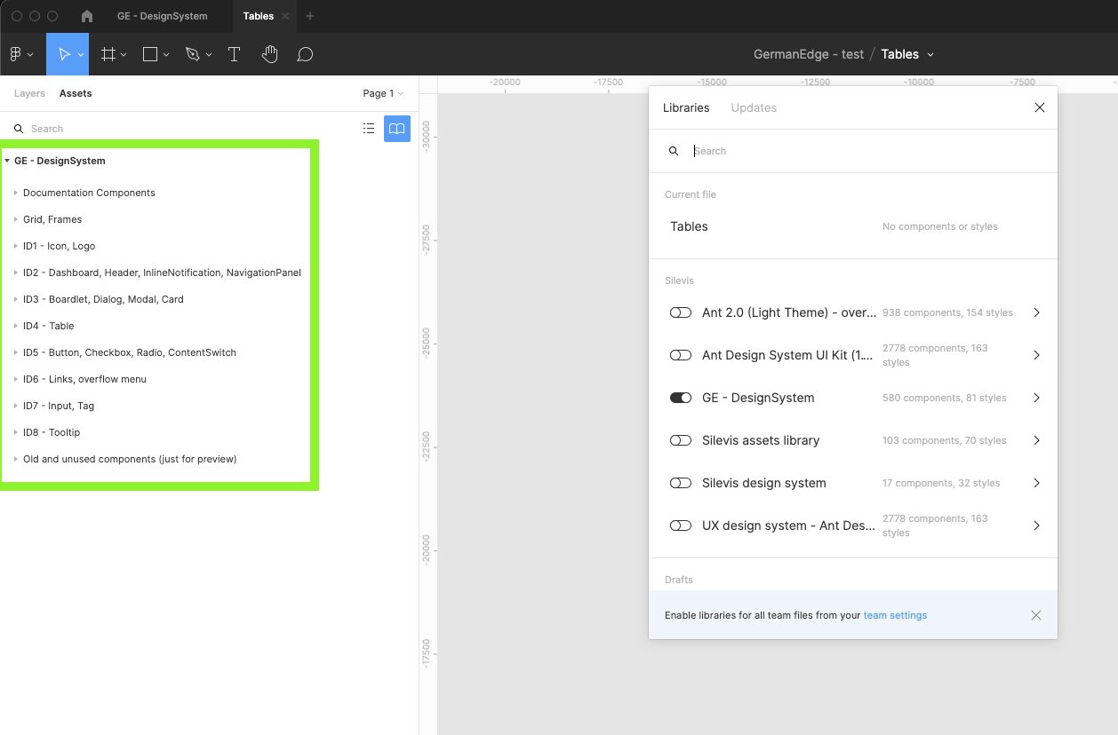Screen dimensions: 1118x735
Task: Switch assets to list view
Action: [369, 129]
